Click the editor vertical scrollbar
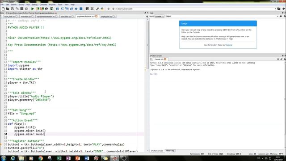 click(147, 46)
